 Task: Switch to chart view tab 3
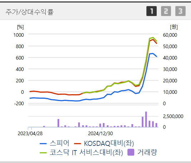tap(180, 11)
